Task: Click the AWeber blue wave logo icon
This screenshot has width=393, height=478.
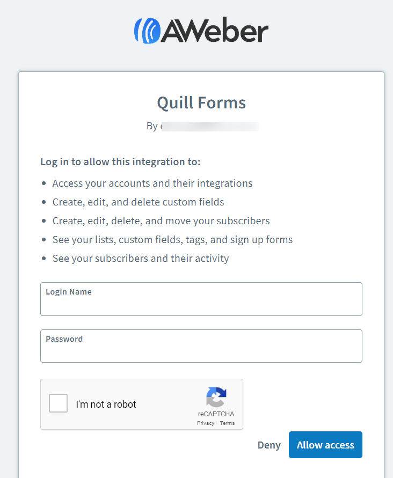Action: tap(147, 31)
